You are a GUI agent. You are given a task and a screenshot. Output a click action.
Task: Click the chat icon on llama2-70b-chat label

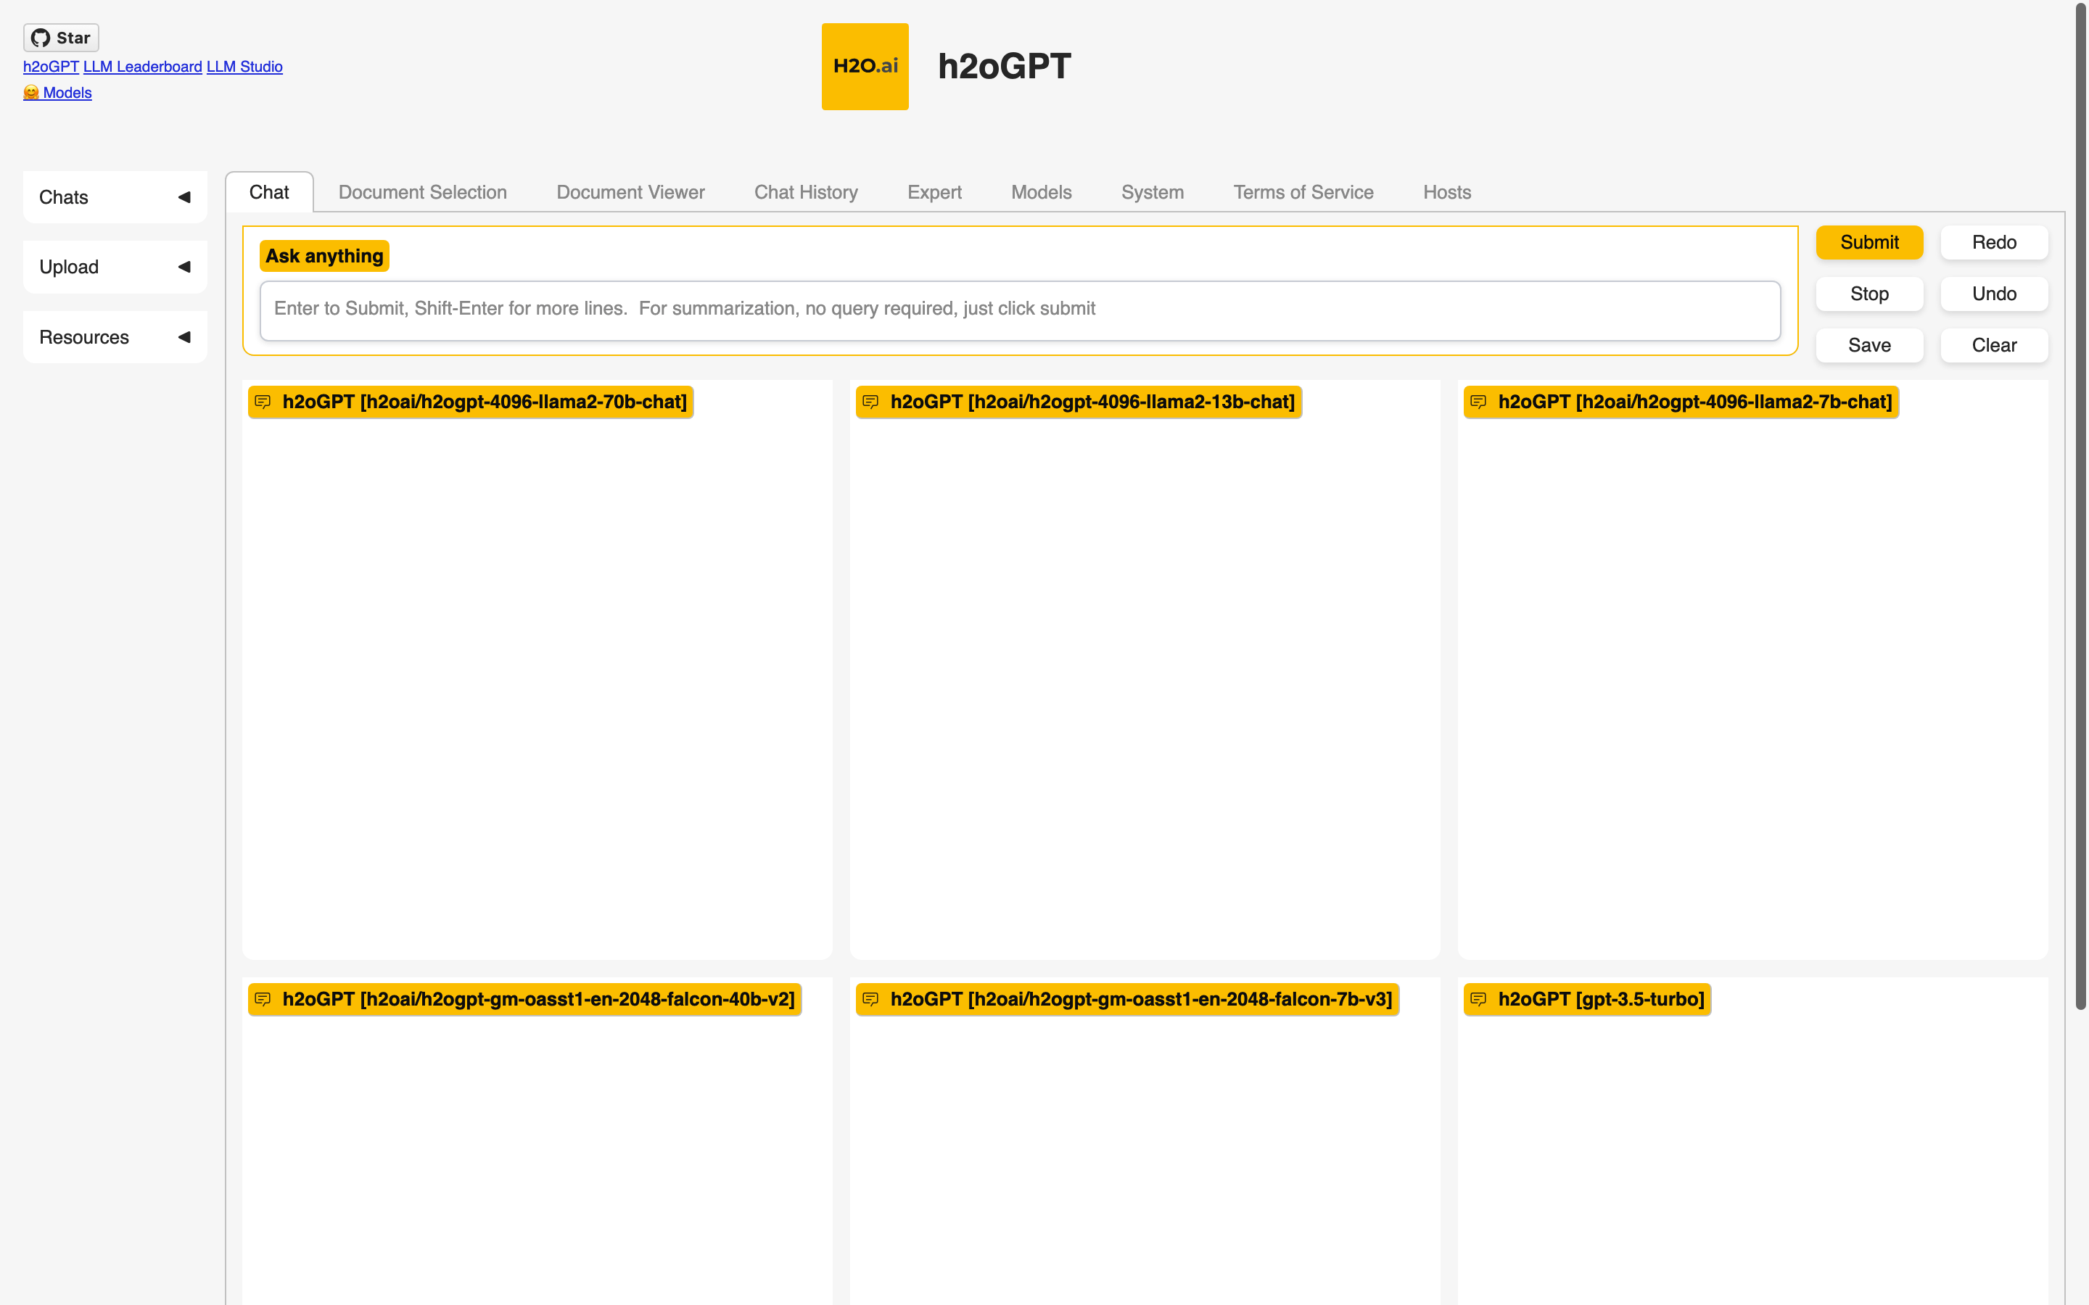click(x=263, y=402)
